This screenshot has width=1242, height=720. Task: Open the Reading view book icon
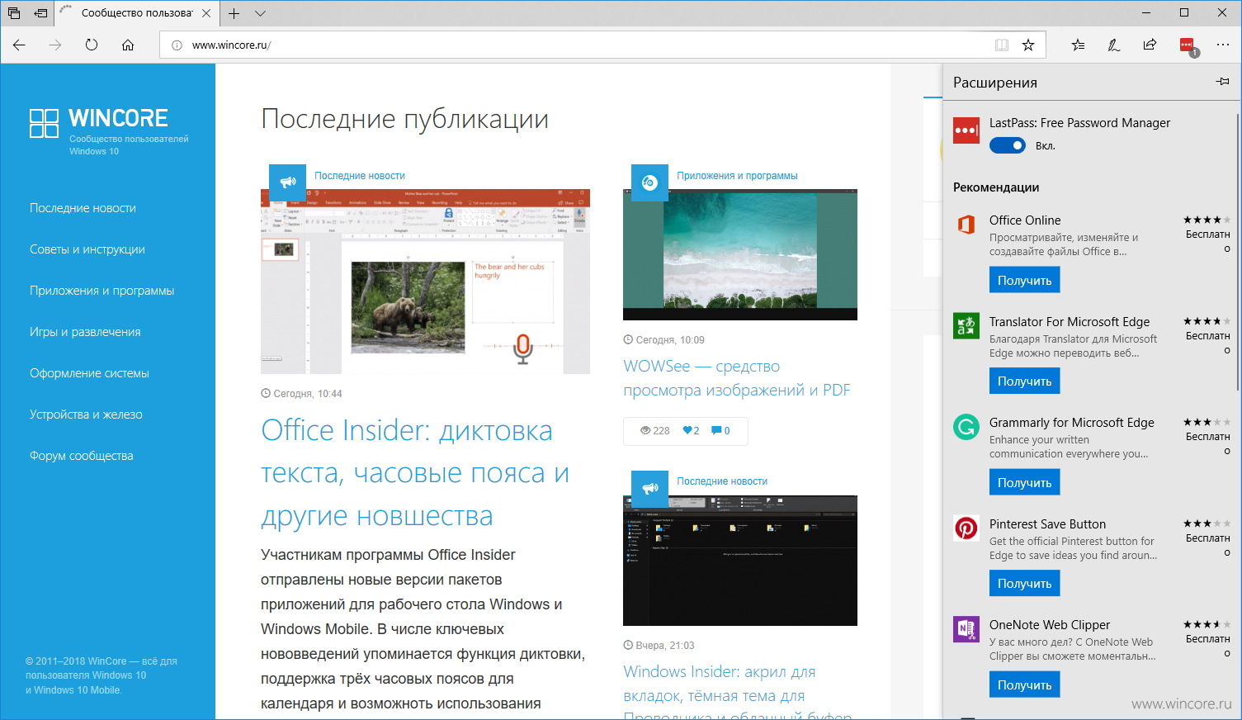(1002, 45)
